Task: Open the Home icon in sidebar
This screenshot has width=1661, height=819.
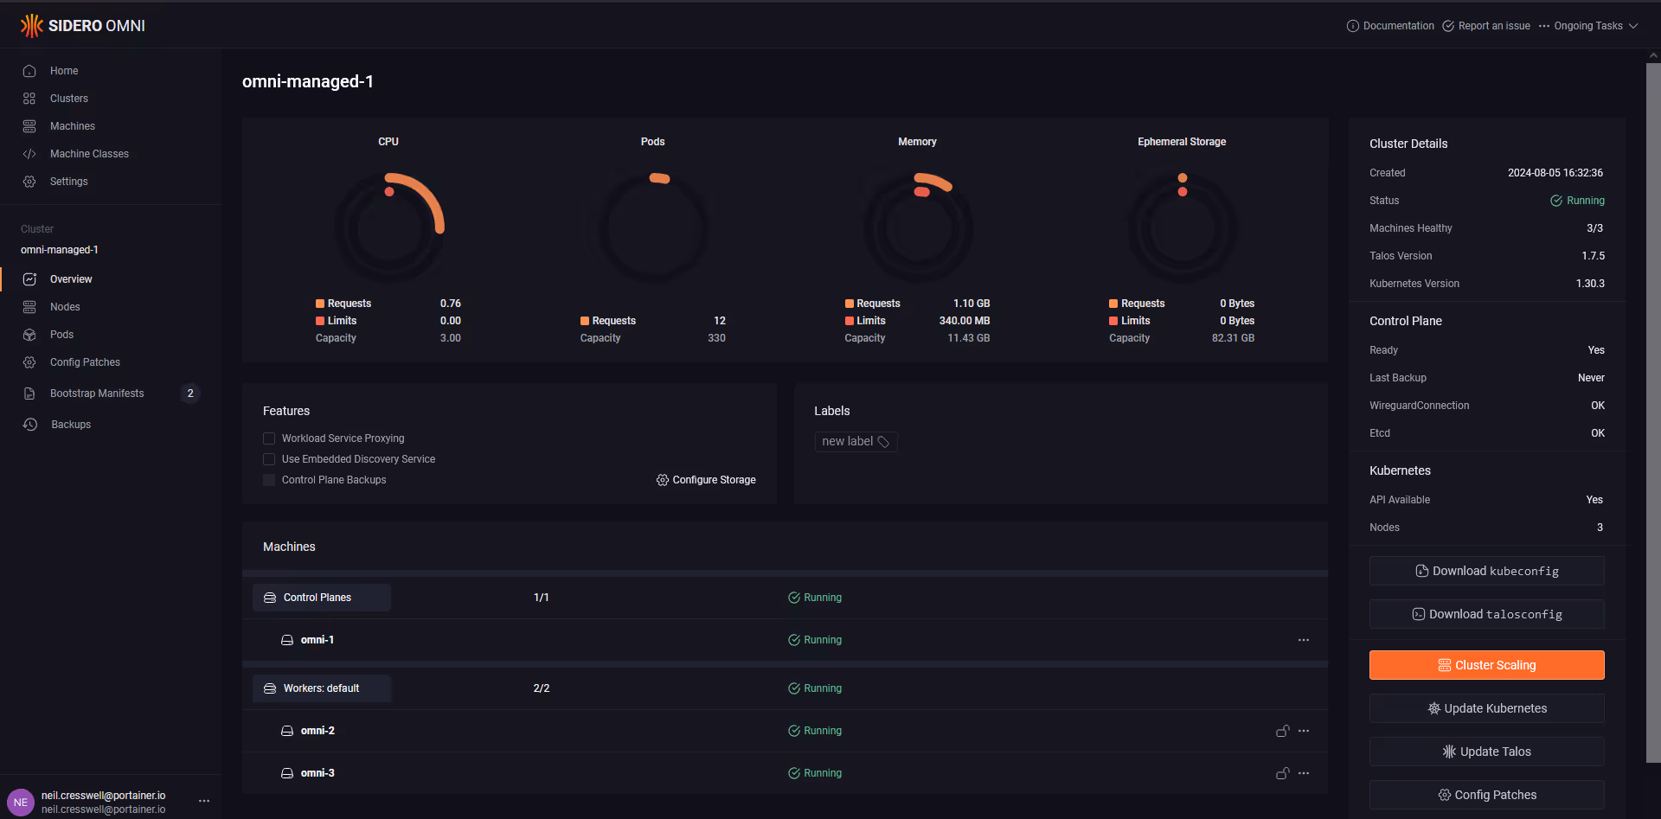Action: coord(29,71)
